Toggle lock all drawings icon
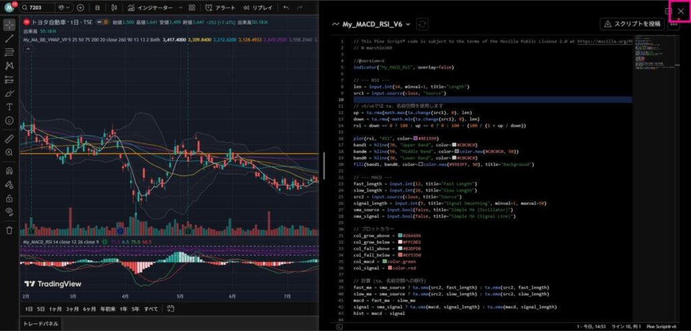Screen dimensions: 691x331 (x=9, y=198)
